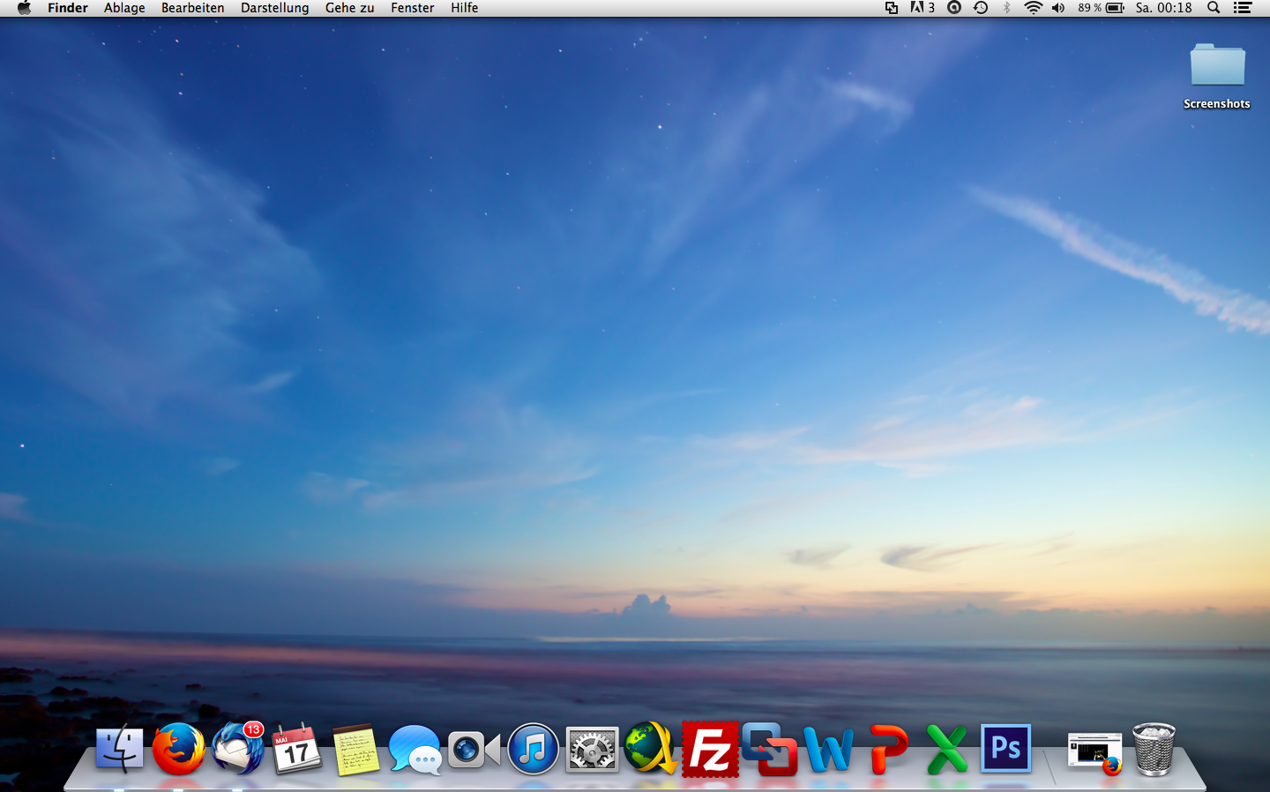Open the Darstellung menu
Image resolution: width=1270 pixels, height=792 pixels.
pos(274,8)
